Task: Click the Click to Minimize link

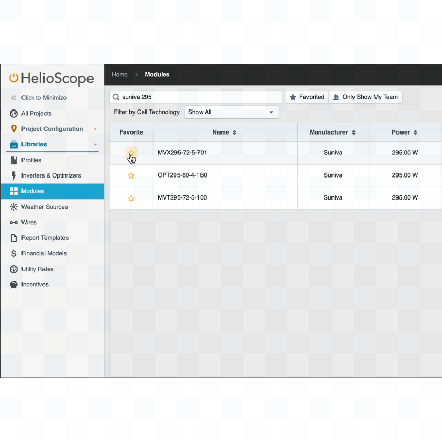Action: [44, 98]
